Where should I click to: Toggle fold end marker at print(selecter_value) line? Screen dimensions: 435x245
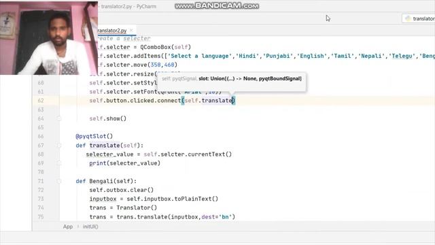[59, 163]
